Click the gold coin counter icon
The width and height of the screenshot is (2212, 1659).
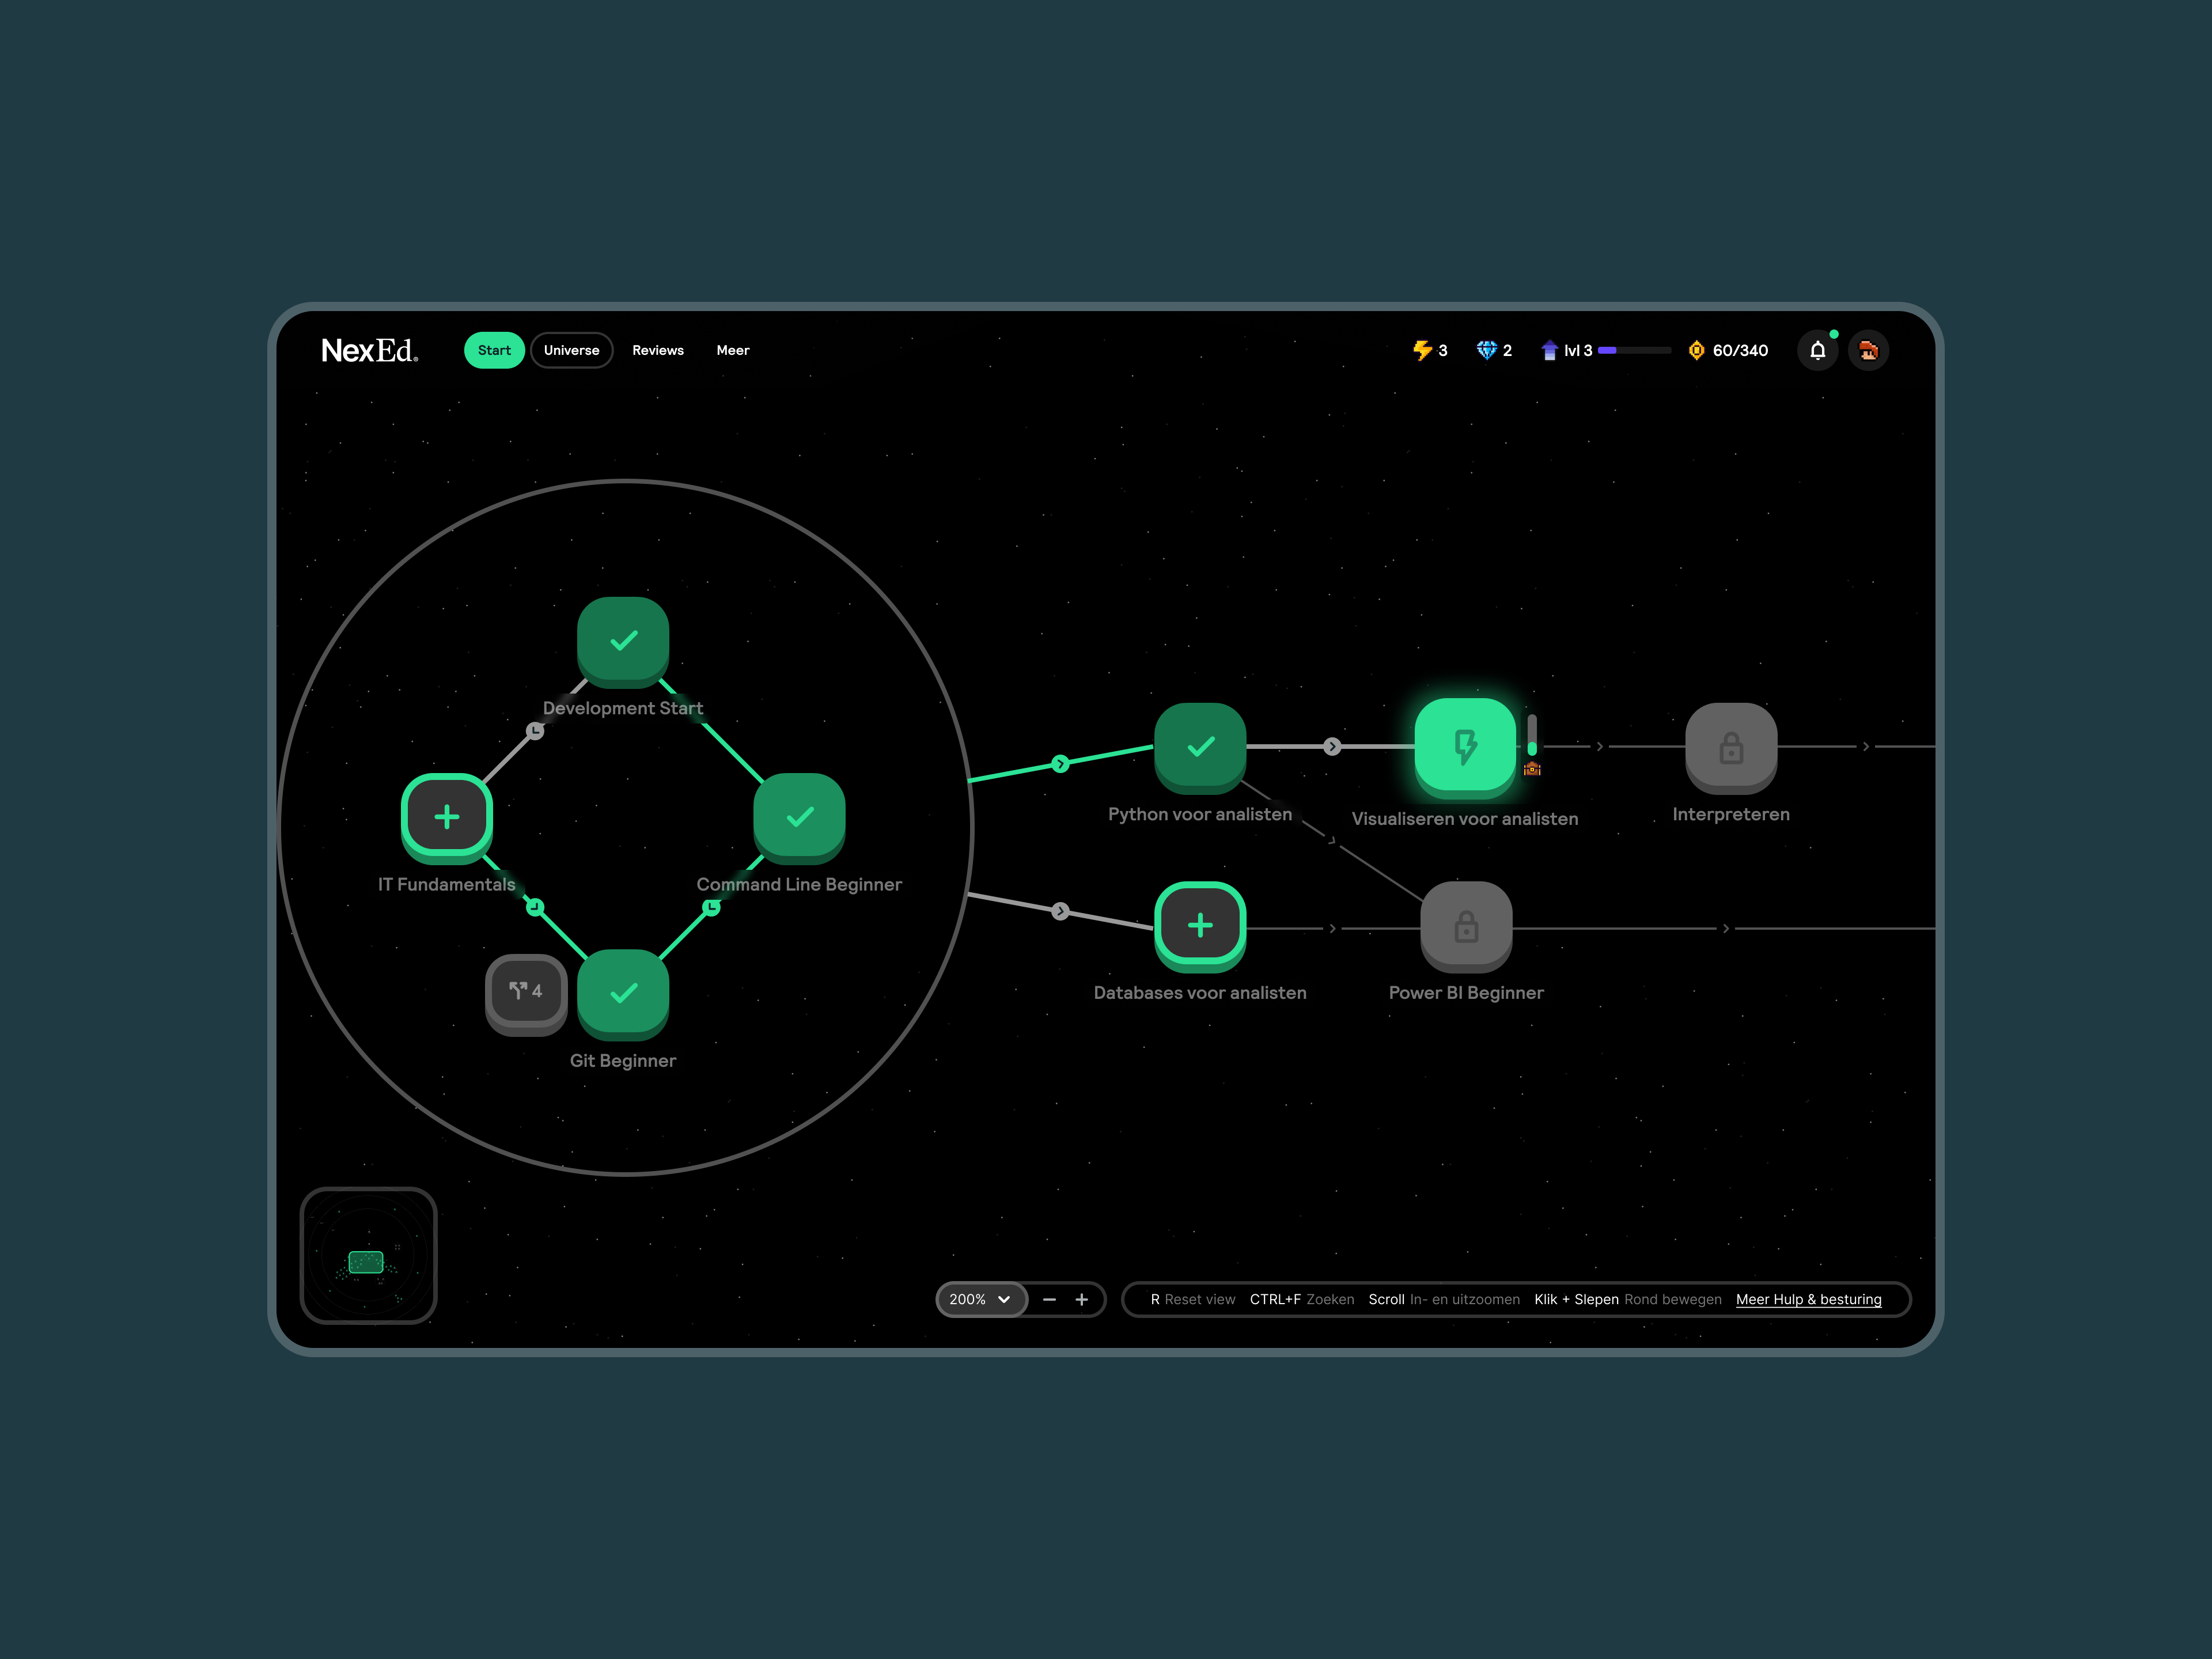click(x=1696, y=350)
